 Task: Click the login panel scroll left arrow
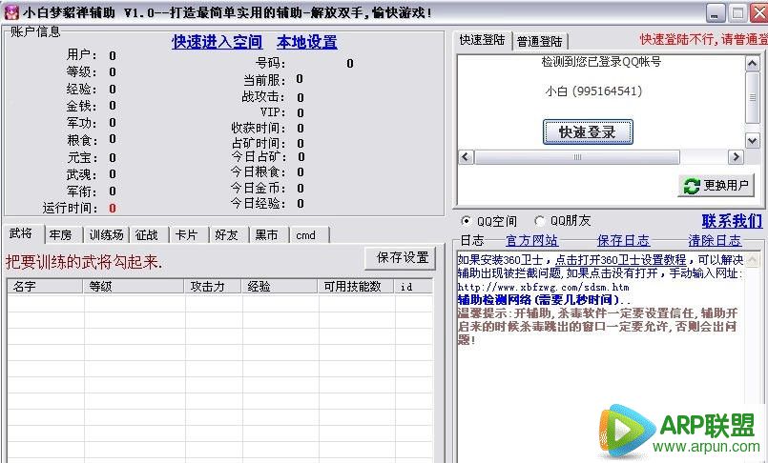coord(466,157)
